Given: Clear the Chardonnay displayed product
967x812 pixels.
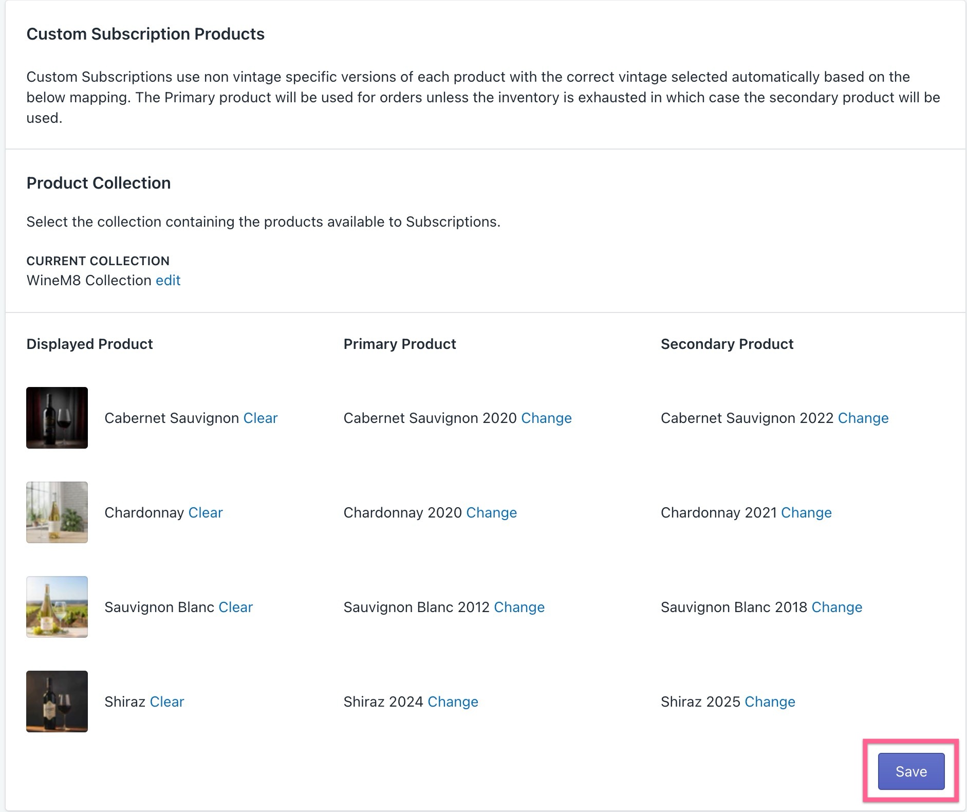Looking at the screenshot, I should click(206, 512).
